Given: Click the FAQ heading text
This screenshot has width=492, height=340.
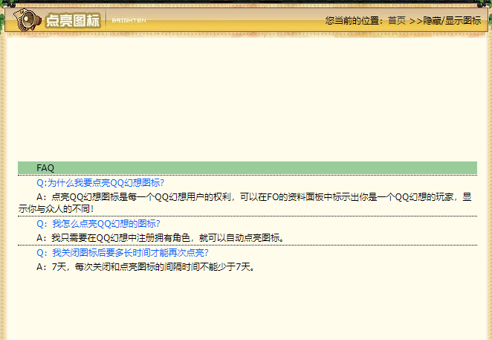Looking at the screenshot, I should 45,168.
